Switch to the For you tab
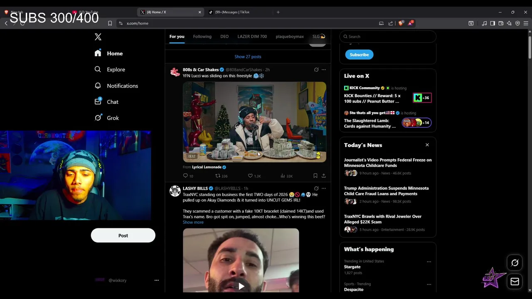 [x=177, y=37]
